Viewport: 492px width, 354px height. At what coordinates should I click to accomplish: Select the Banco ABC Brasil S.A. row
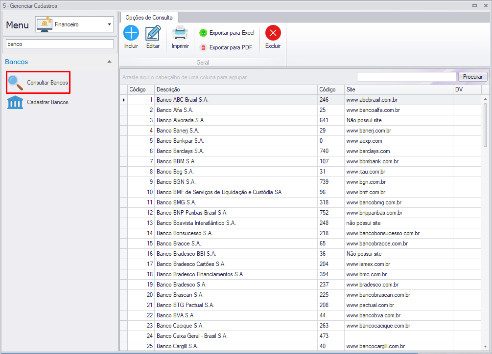coord(301,100)
